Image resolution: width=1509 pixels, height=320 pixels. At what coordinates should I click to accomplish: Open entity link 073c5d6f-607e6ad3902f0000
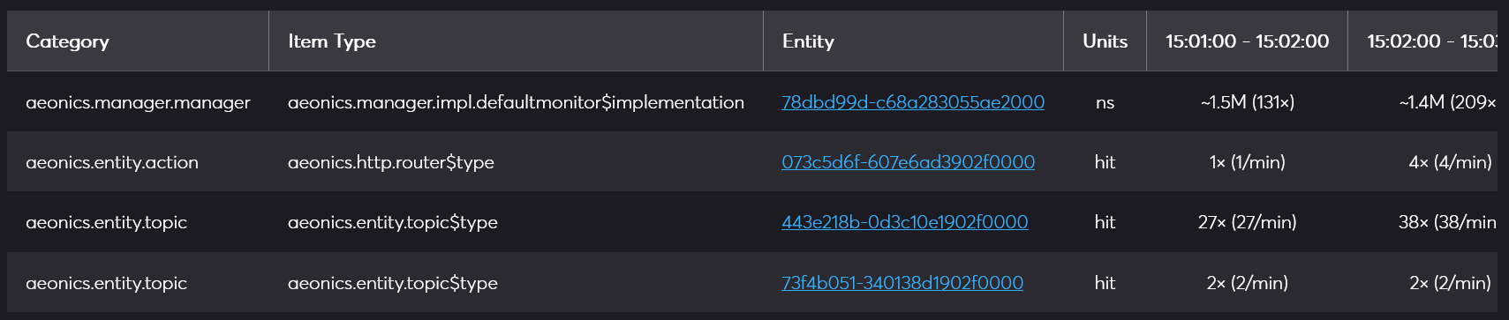pos(908,162)
